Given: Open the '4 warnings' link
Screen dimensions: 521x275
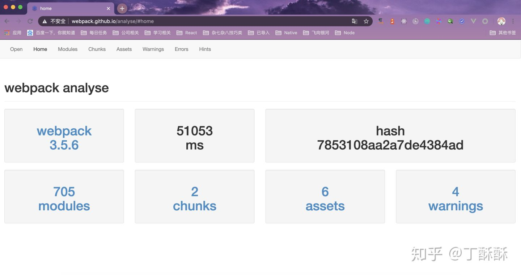Looking at the screenshot, I should point(456,198).
